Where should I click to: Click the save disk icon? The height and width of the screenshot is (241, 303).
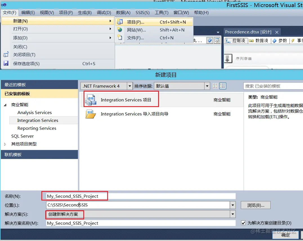click(x=6, y=63)
